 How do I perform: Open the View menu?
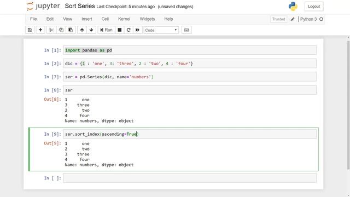pos(67,19)
